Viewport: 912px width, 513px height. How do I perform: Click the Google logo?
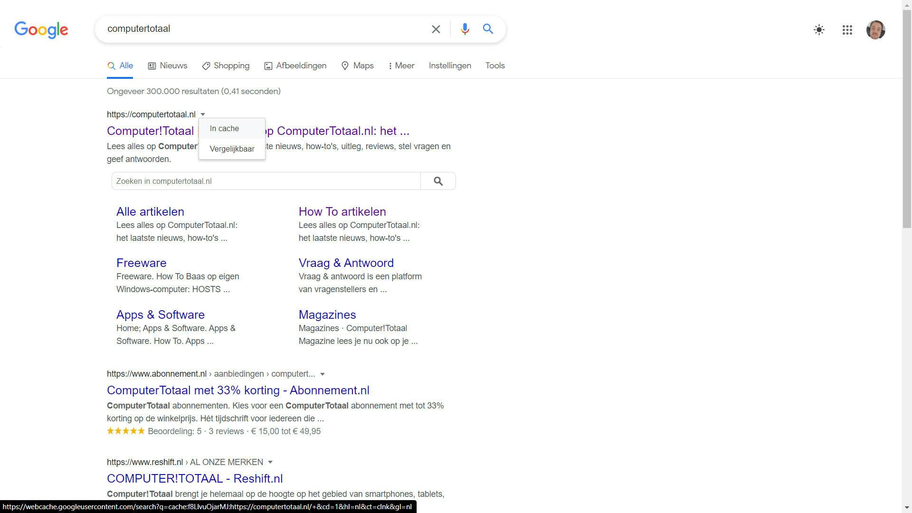click(x=41, y=29)
